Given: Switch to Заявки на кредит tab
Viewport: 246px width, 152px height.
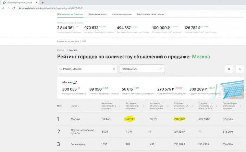Looking at the screenshot, I should pyautogui.click(x=97, y=14).
